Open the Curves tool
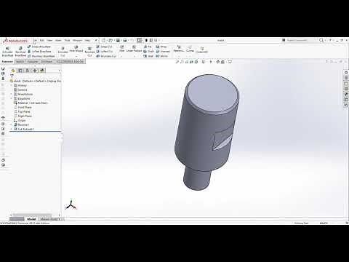 (x=190, y=49)
